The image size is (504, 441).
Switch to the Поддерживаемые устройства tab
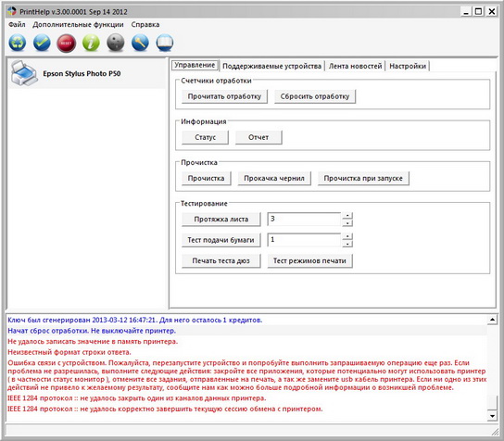[x=272, y=66]
